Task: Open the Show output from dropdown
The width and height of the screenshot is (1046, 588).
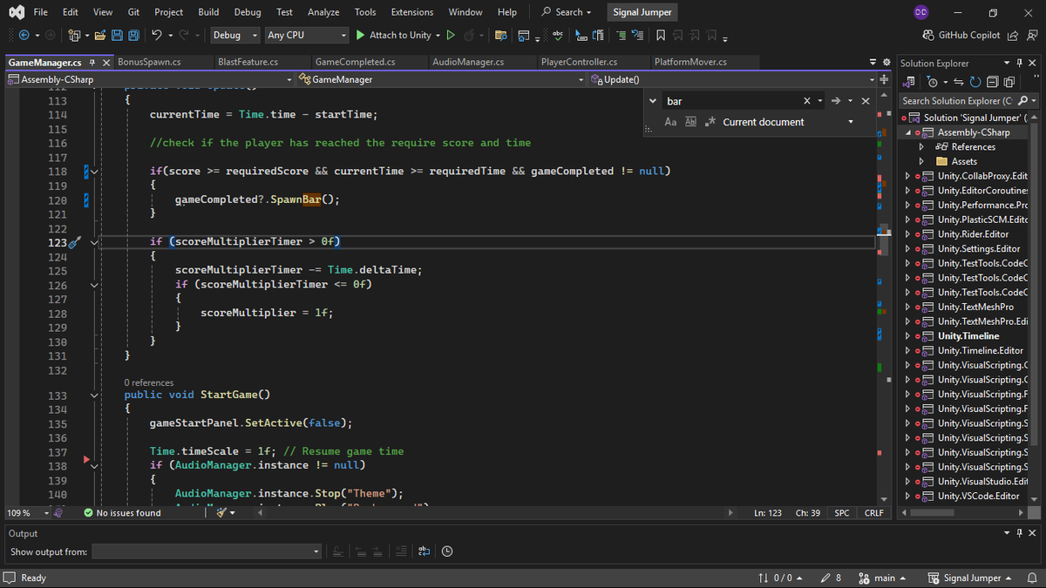Action: pos(207,551)
